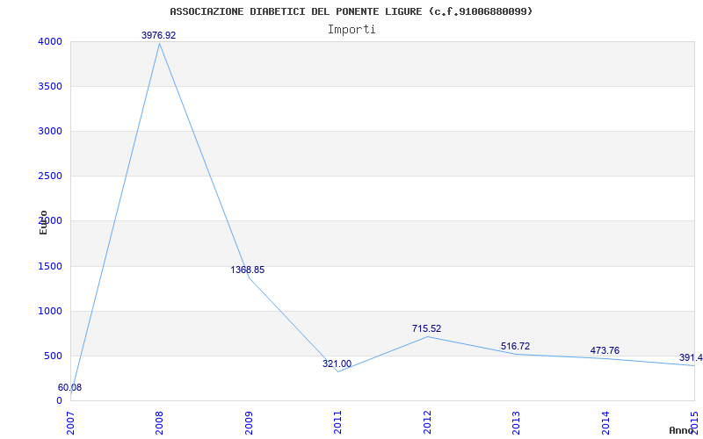Click the 1368.85 data label
The image size is (703, 439).
pos(248,270)
